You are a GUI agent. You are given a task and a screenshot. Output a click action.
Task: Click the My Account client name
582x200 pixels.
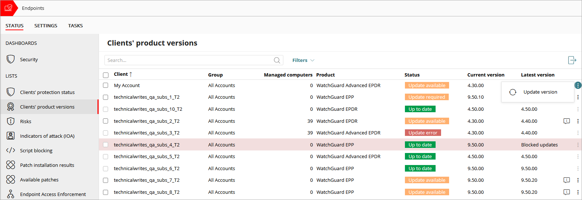(127, 85)
